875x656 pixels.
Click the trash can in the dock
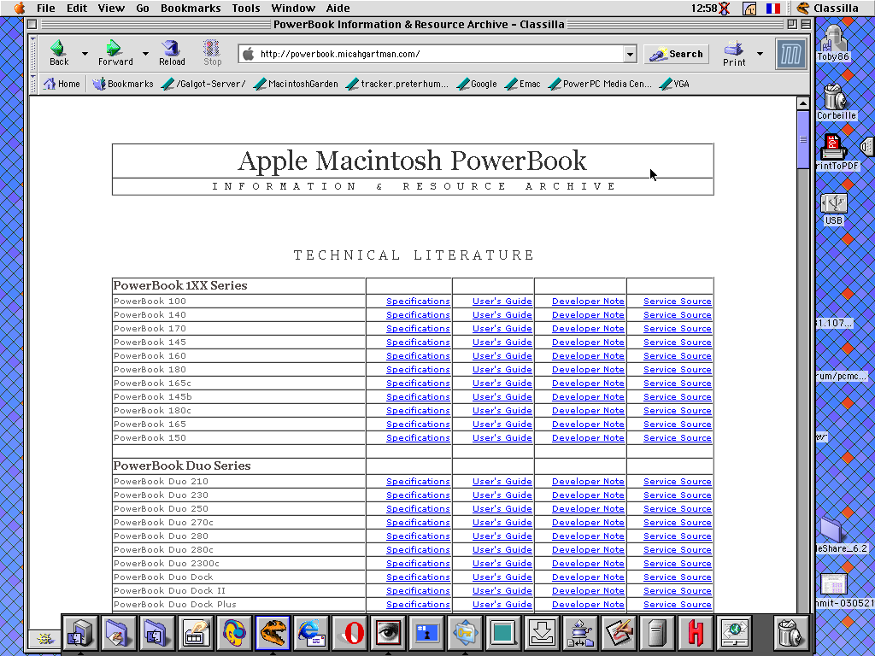(x=790, y=633)
